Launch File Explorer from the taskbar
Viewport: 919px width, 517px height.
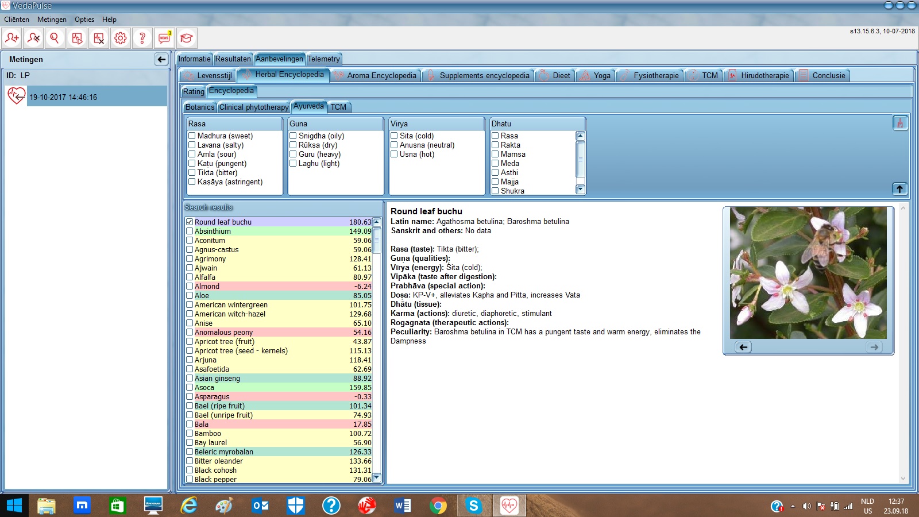[x=47, y=506]
